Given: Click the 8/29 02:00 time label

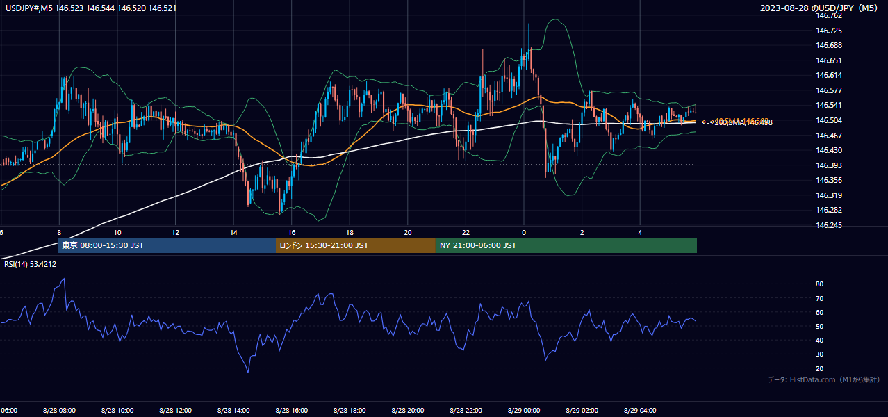Looking at the screenshot, I should click(582, 410).
